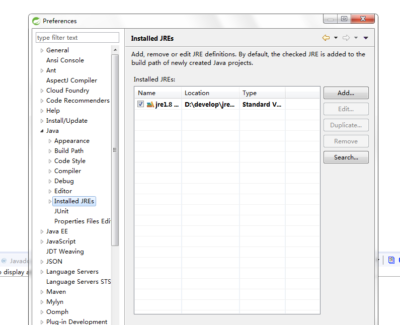
Task: Select the Installed JREs tree item
Action: pyautogui.click(x=74, y=201)
